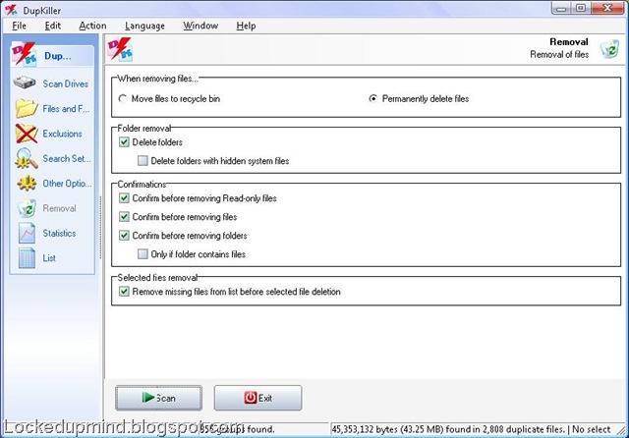Toggle Remove missing files from list checkbox

tap(124, 292)
